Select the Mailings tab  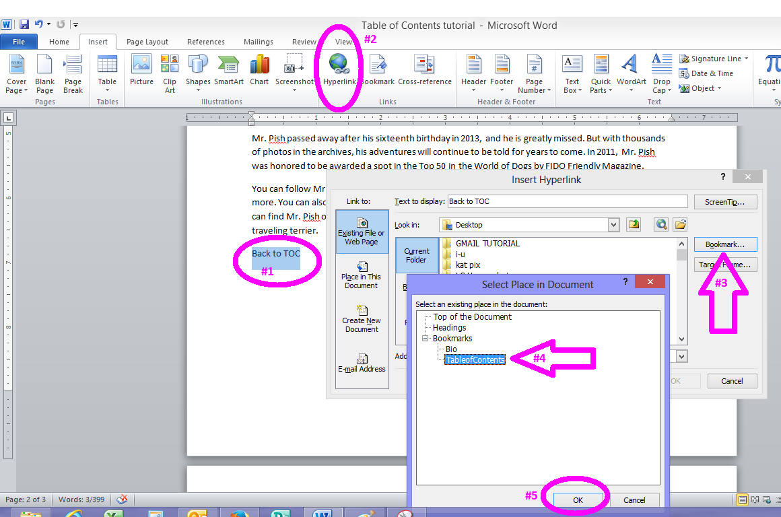click(x=258, y=42)
